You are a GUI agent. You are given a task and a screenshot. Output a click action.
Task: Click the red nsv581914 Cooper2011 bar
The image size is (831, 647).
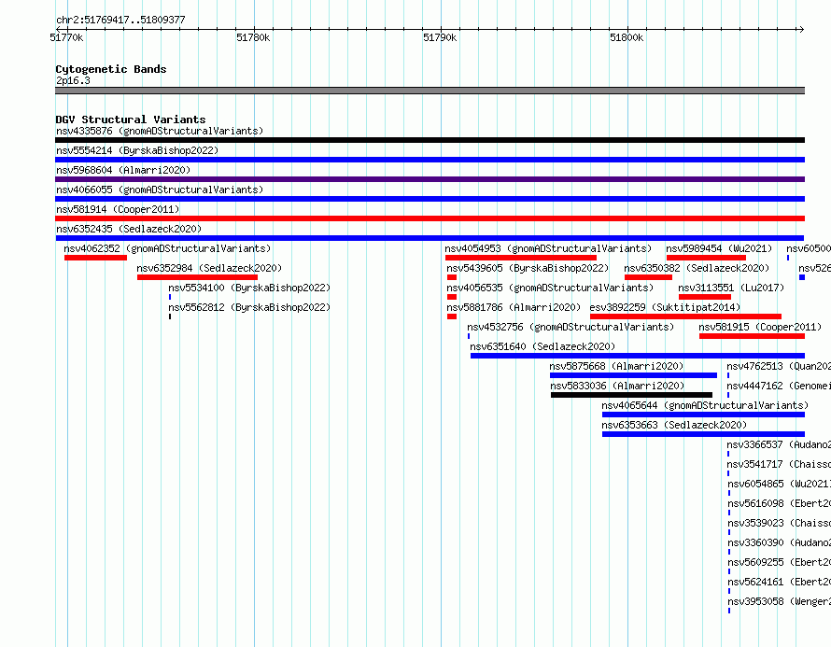(x=430, y=218)
